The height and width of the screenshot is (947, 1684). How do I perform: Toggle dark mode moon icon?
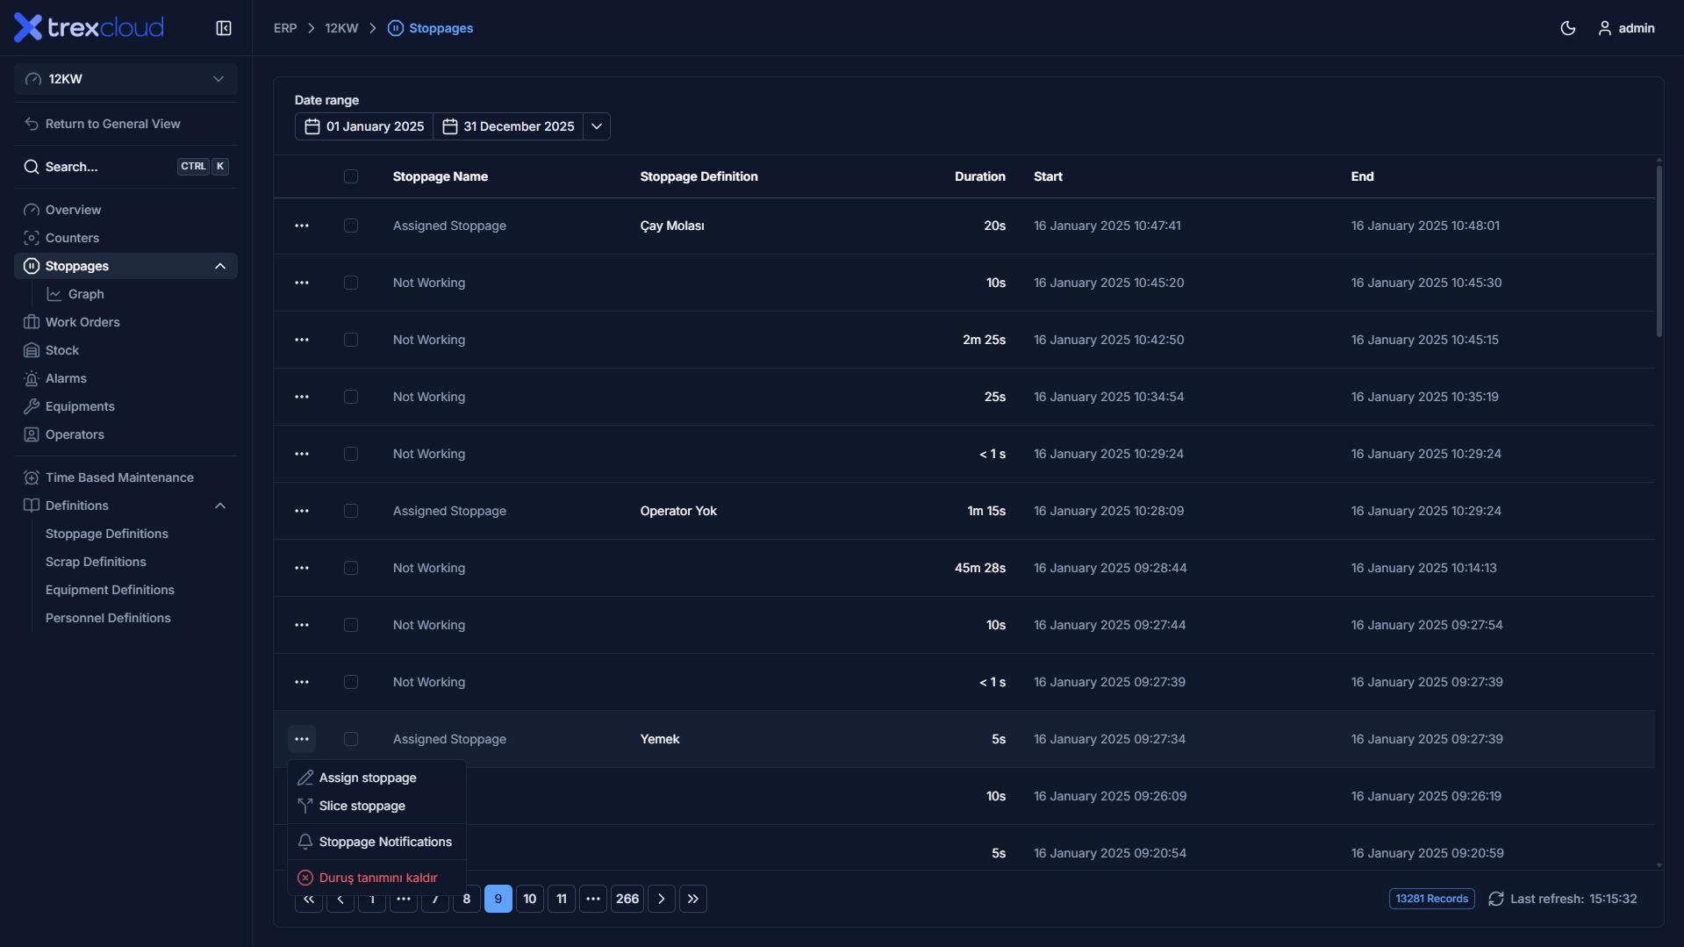[x=1568, y=28]
